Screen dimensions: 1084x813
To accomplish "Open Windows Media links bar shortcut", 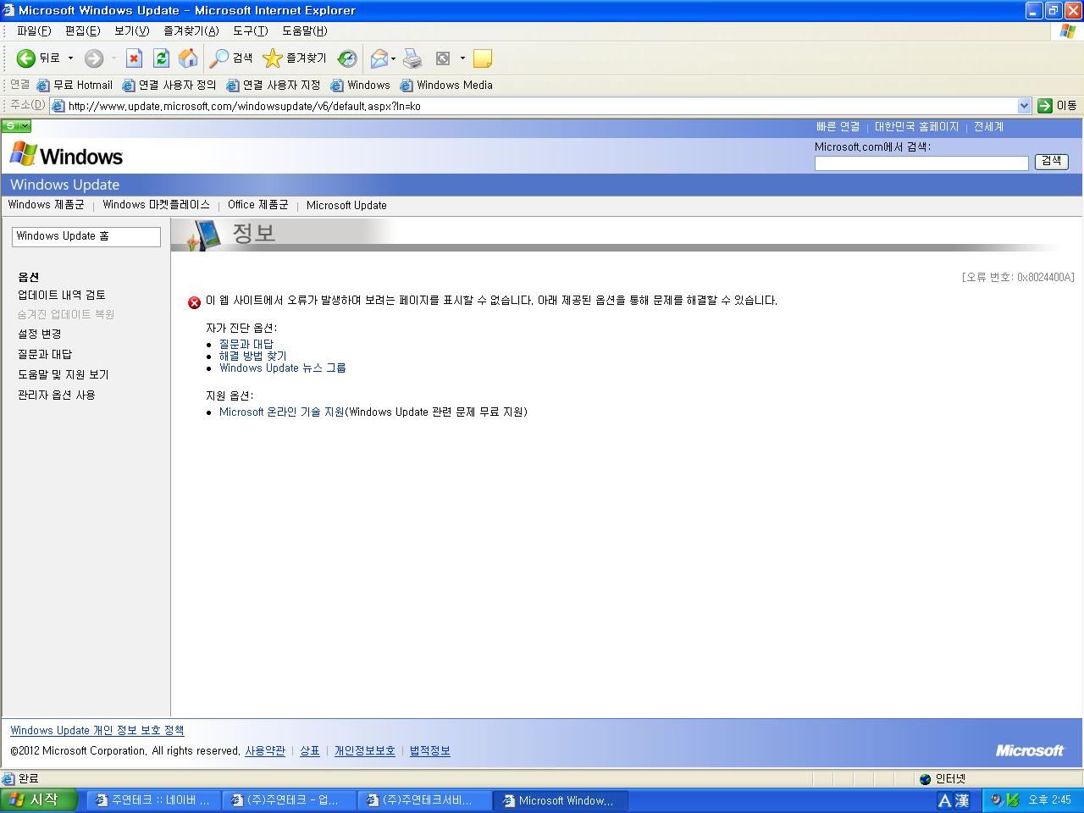I will (x=446, y=85).
